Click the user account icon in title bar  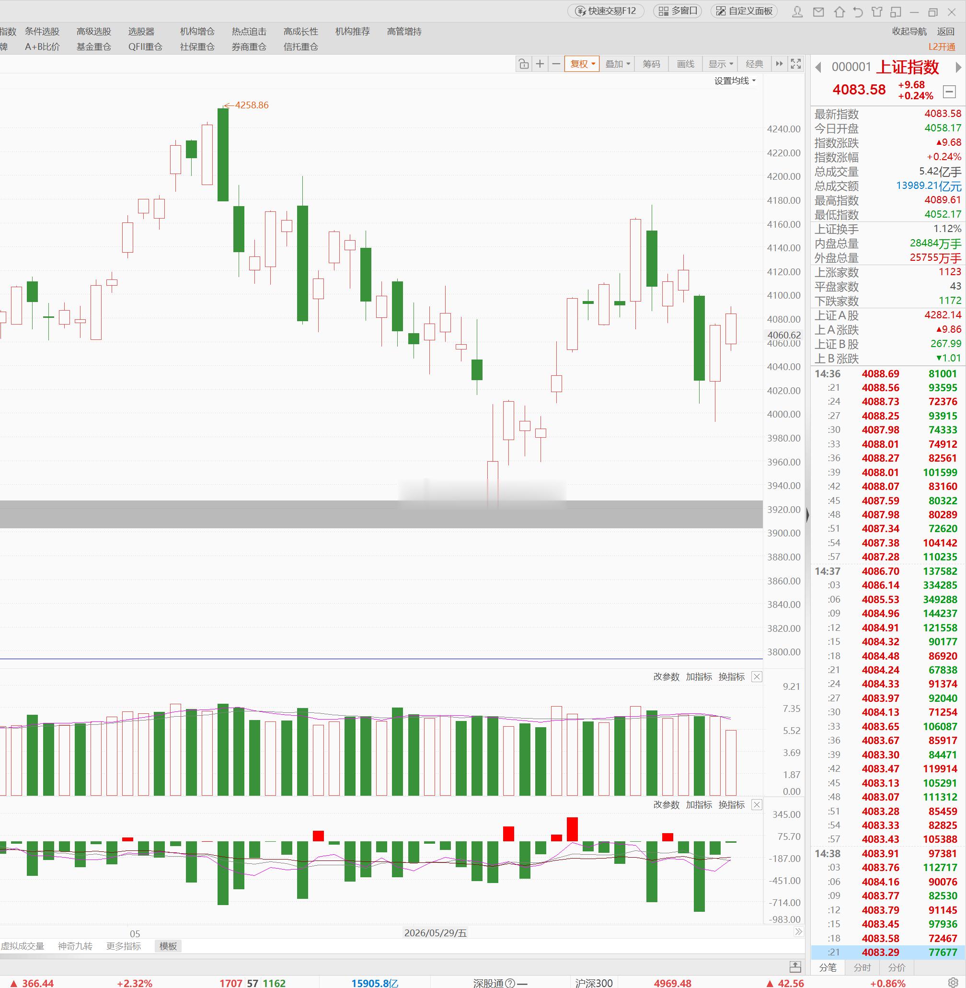[797, 11]
